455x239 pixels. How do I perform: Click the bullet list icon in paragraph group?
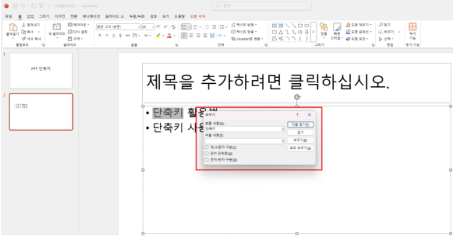[x=184, y=26]
